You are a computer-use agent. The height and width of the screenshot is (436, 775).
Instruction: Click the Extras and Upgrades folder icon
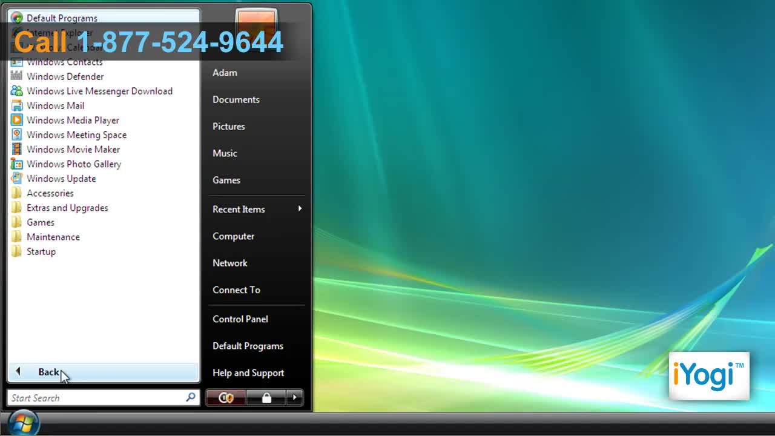click(17, 208)
